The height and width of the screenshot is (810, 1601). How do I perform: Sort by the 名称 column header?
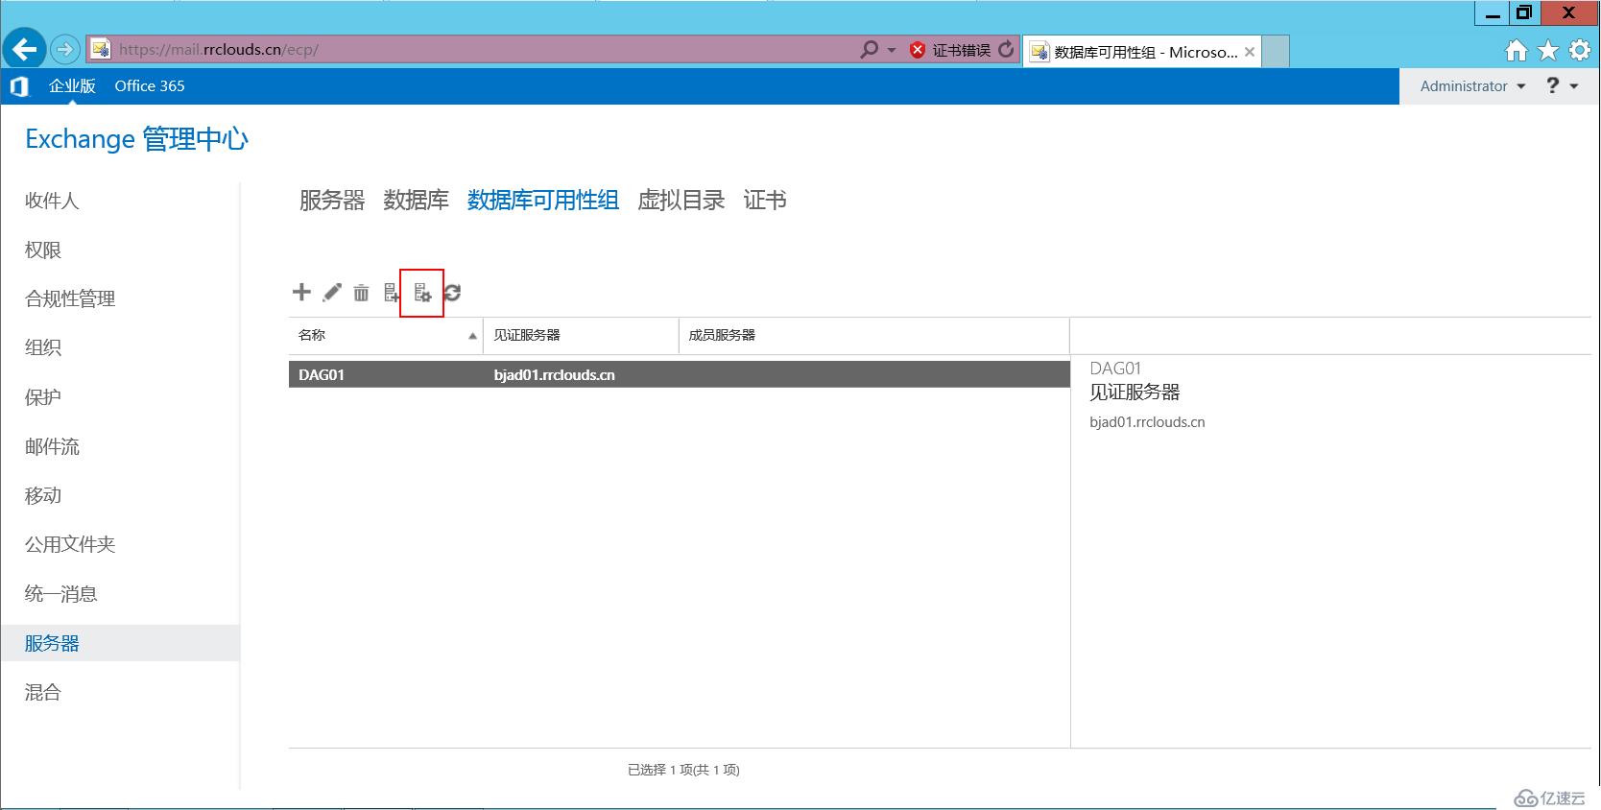tap(386, 335)
